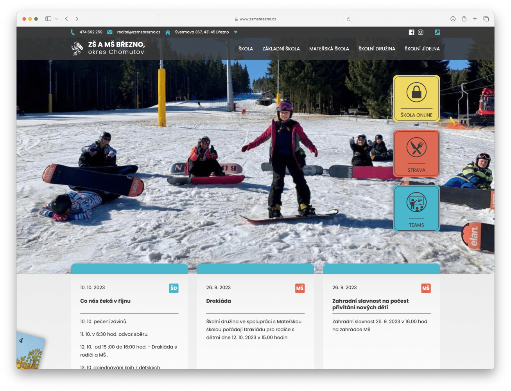511x391 pixels.
Task: Open the school's Instagram icon
Action: click(421, 32)
